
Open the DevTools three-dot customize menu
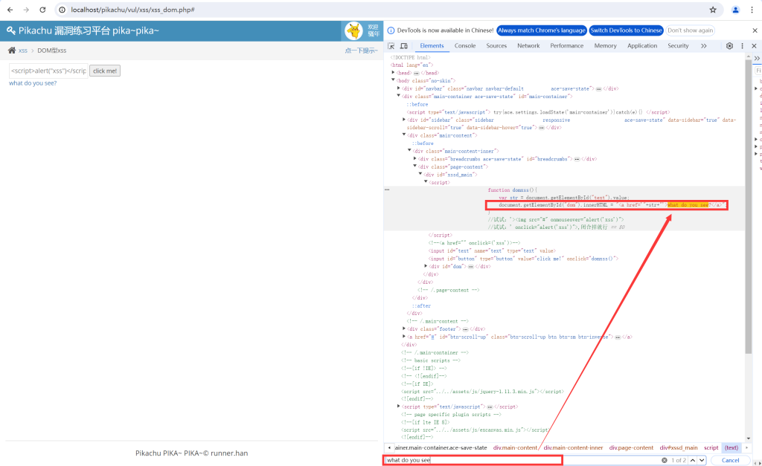coord(742,45)
